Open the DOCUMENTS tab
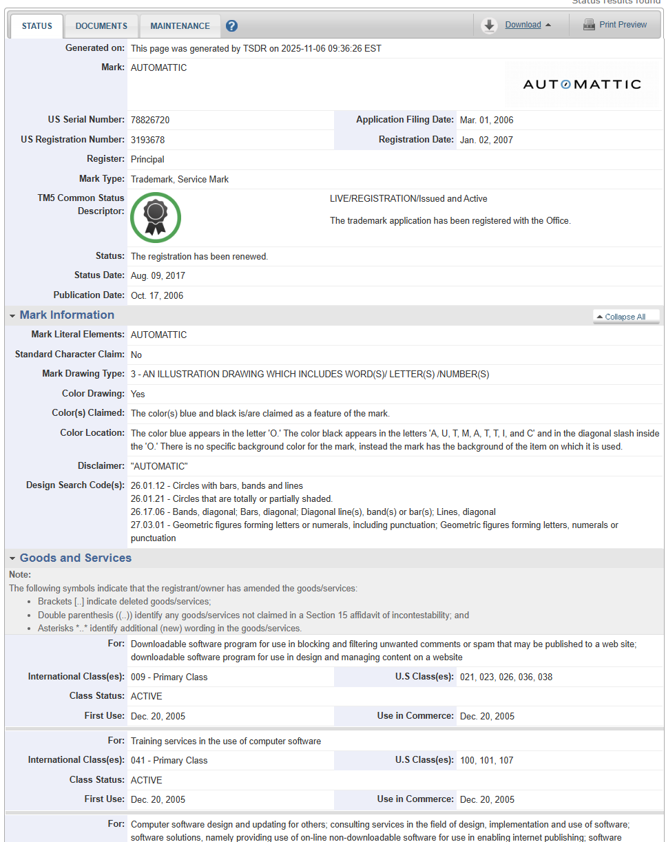666x842 pixels. pyautogui.click(x=101, y=26)
